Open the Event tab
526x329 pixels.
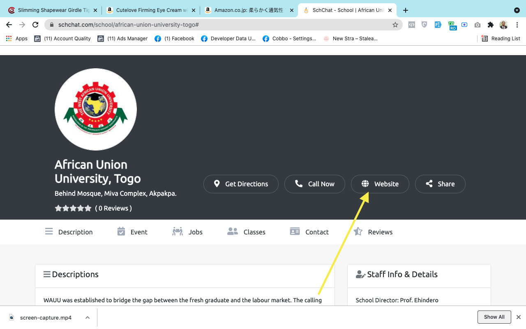pos(132,232)
